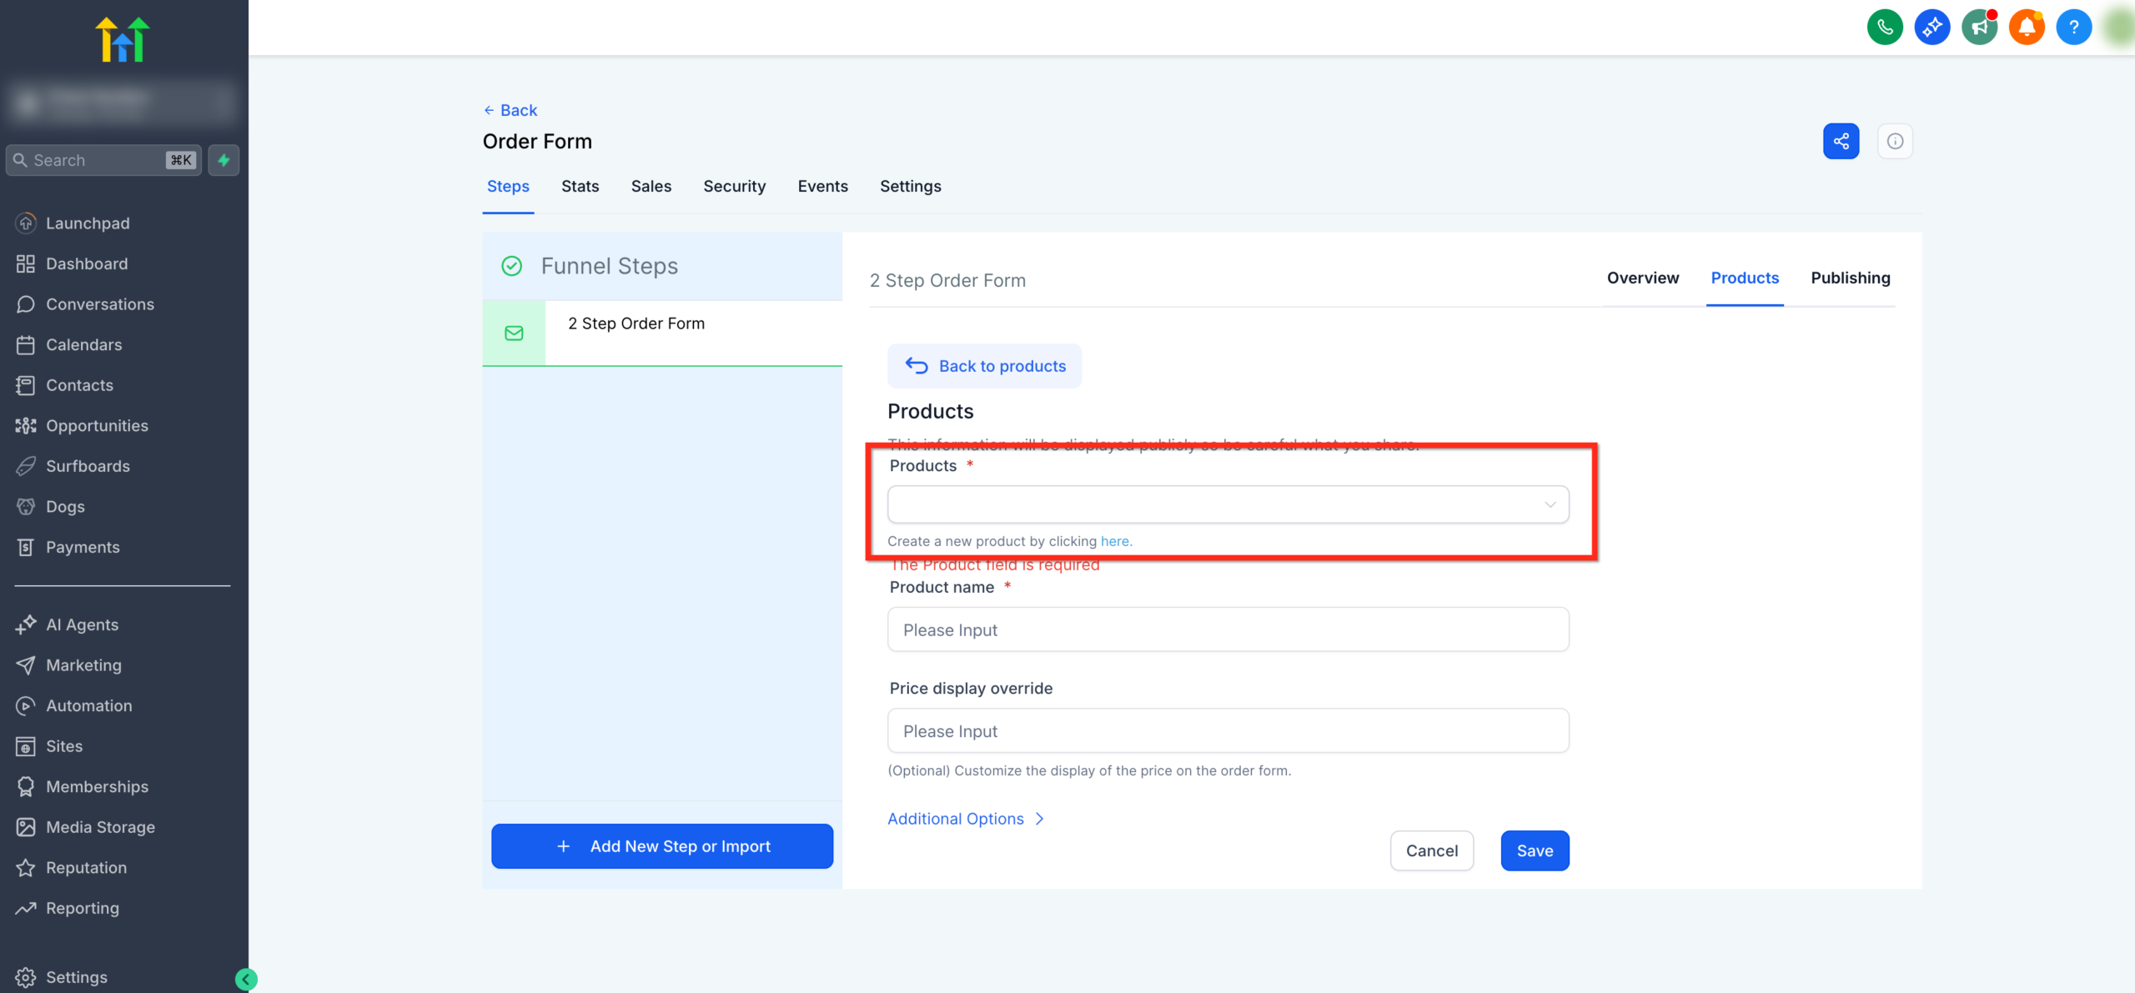Open the Contacts section
2135x993 pixels.
point(79,384)
